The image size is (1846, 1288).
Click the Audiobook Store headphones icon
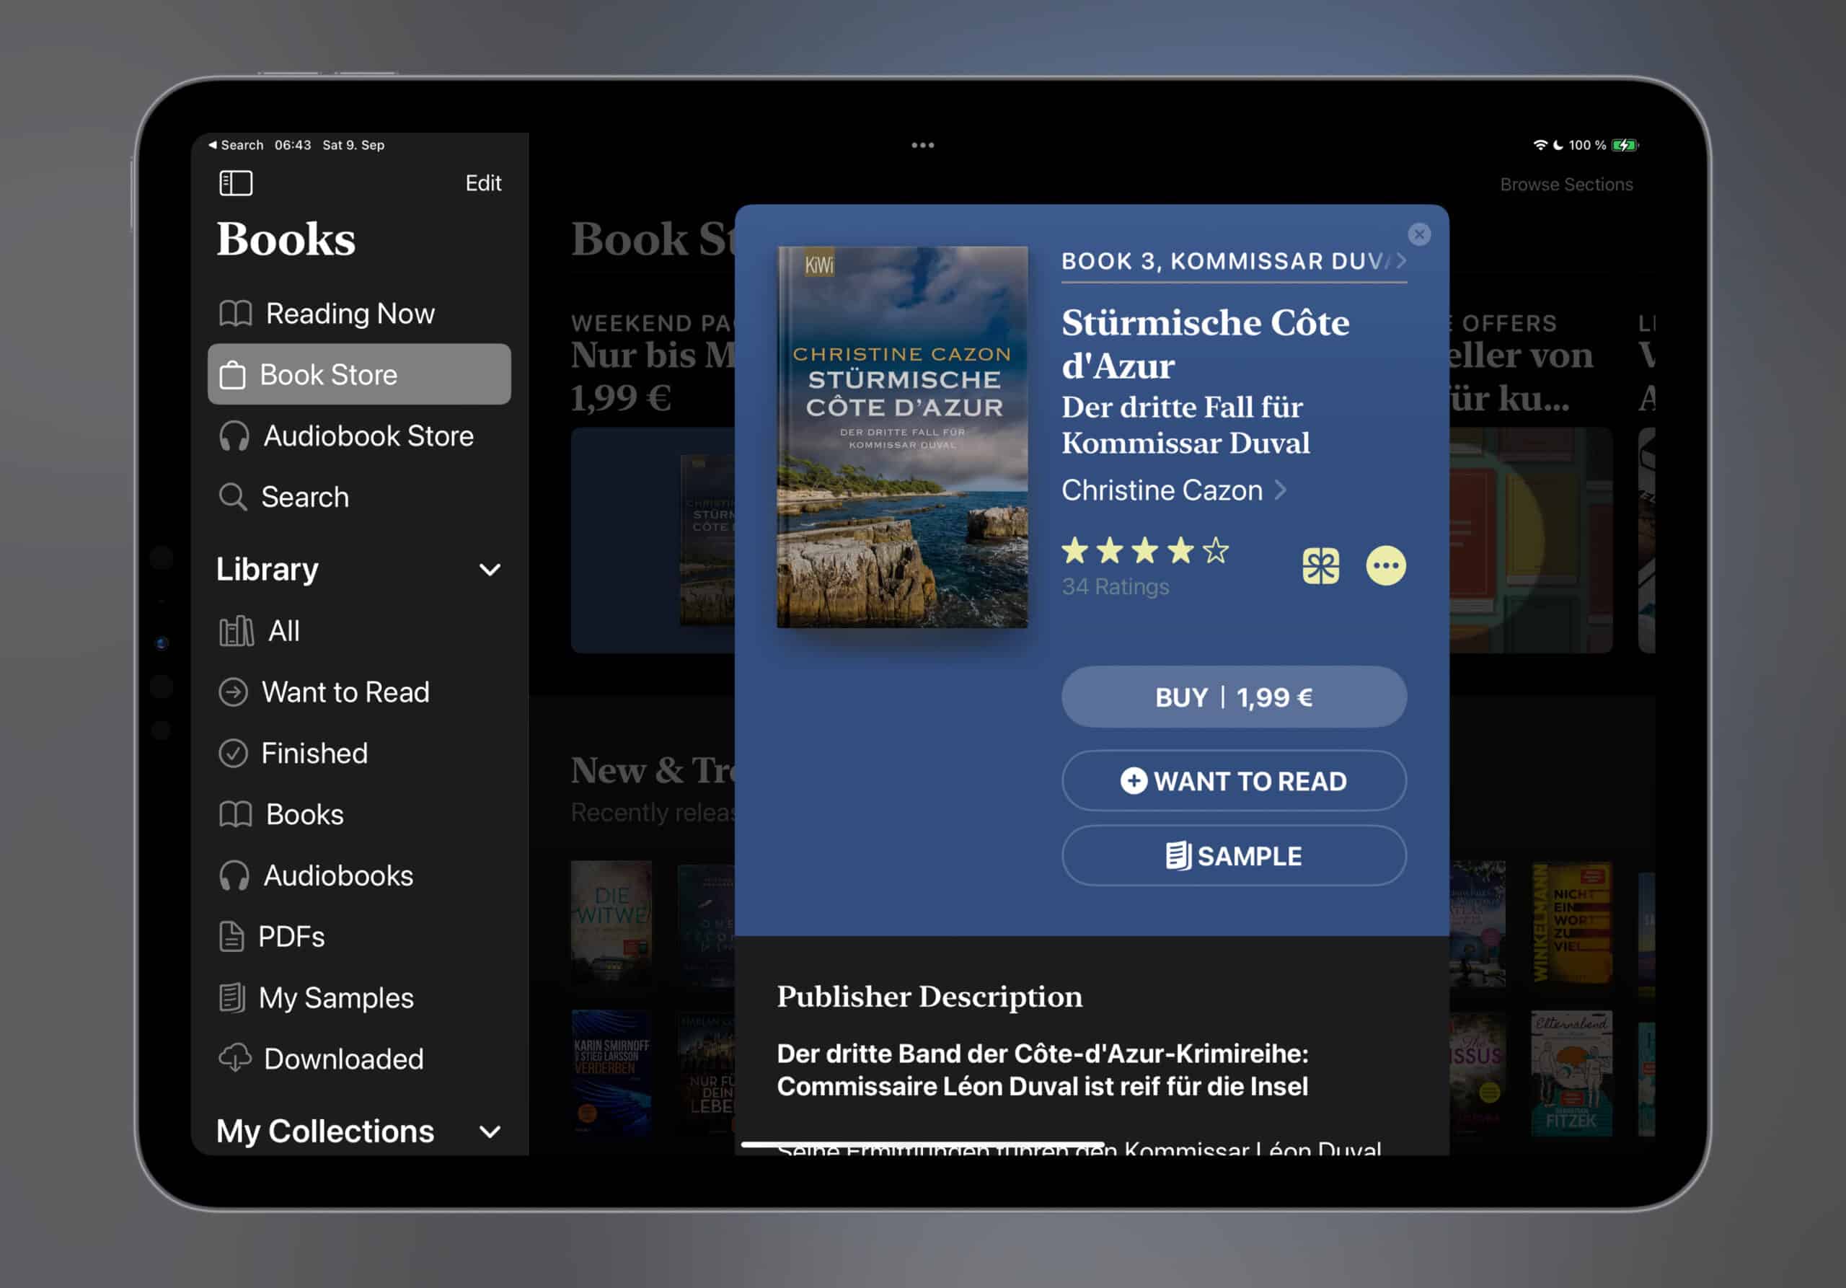click(234, 436)
